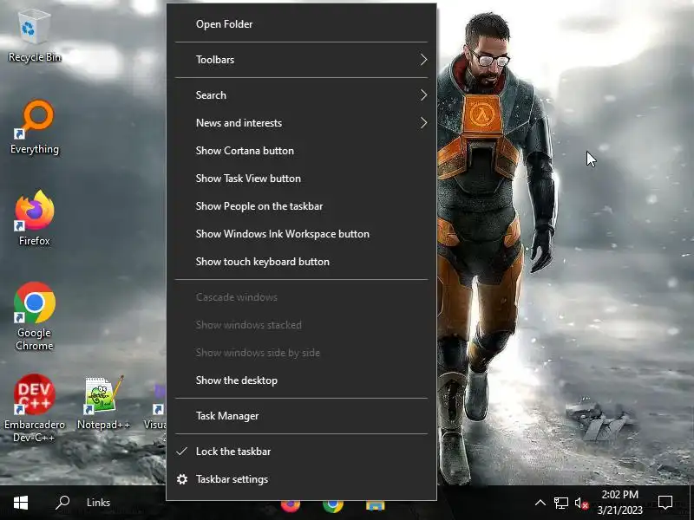The height and width of the screenshot is (520, 694).
Task: Uncheck Lock the taskbar
Action: (301, 452)
